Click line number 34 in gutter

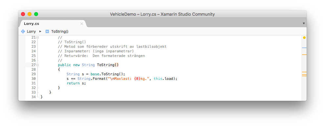coord(33,97)
